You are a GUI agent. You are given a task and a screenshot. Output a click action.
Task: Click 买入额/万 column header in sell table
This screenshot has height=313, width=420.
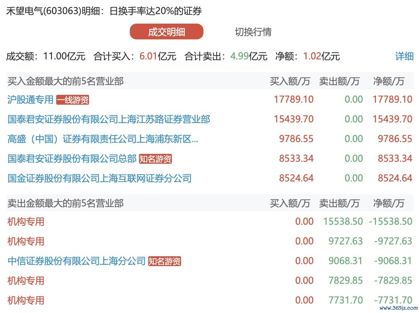290,203
